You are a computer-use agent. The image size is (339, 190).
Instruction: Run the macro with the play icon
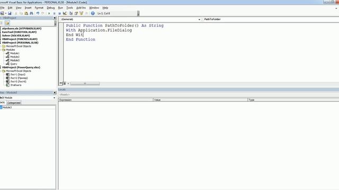pos(49,13)
